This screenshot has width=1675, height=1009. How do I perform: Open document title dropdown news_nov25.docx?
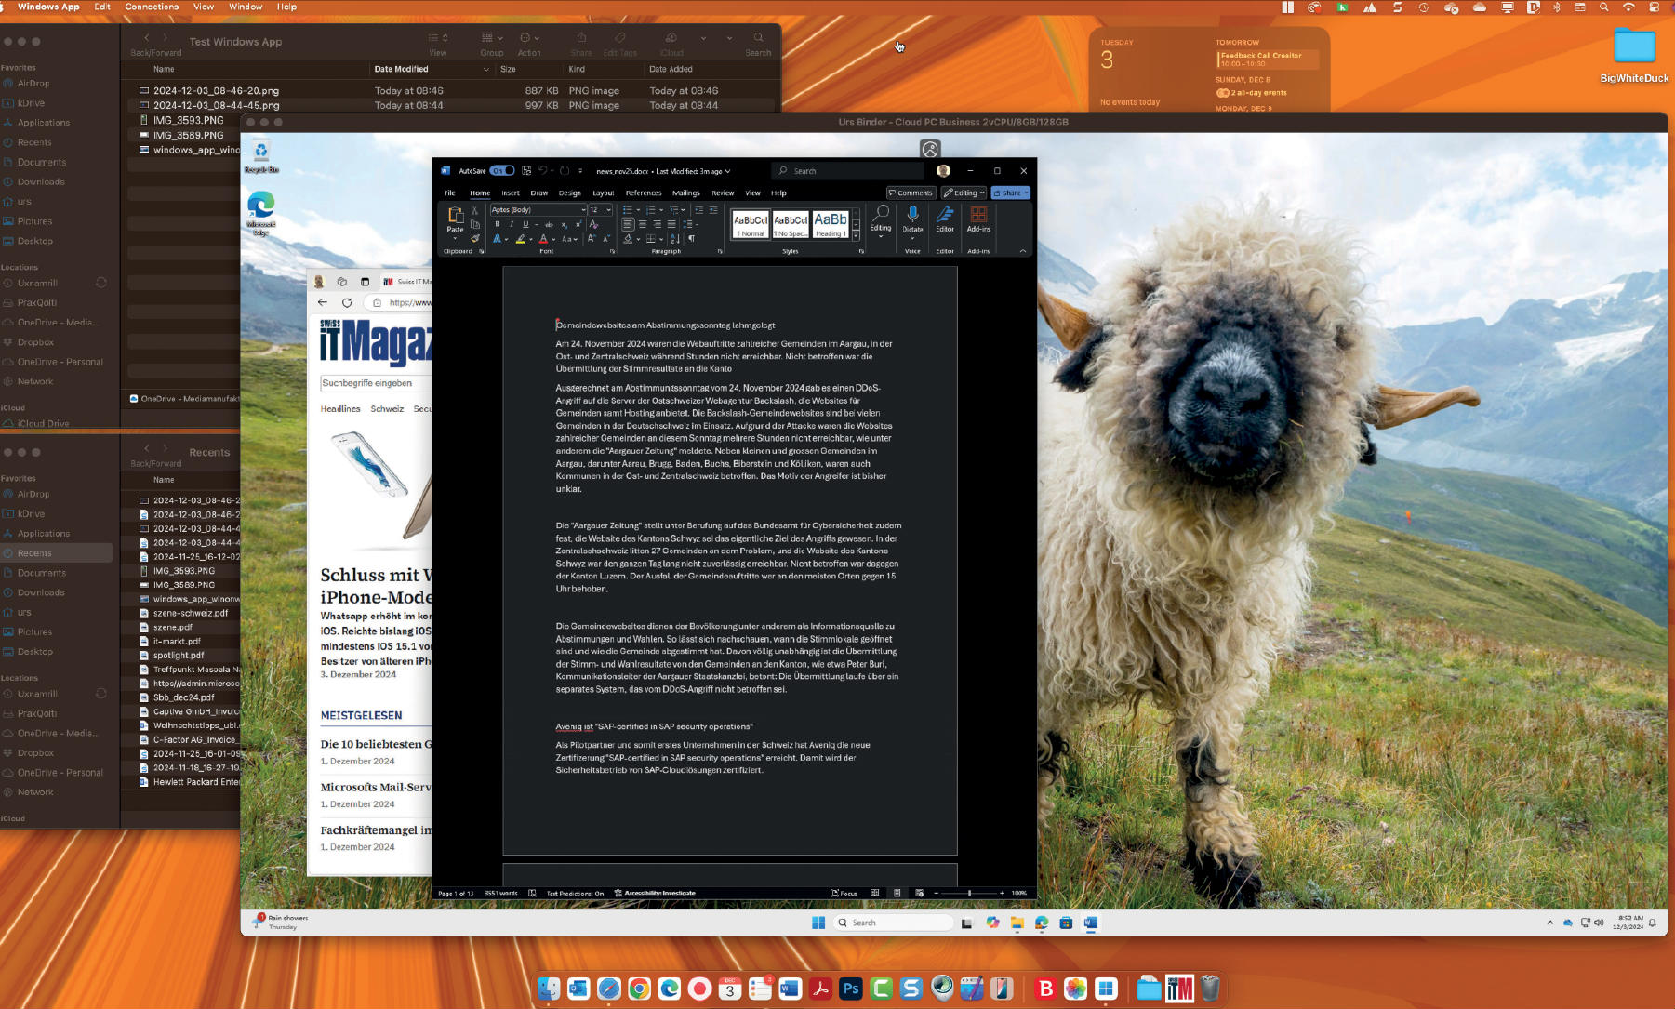(662, 171)
